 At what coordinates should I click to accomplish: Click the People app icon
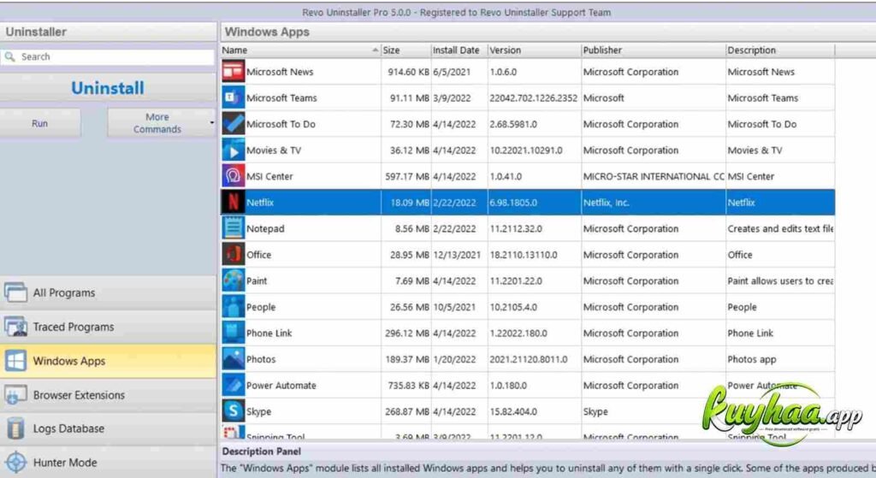(233, 307)
